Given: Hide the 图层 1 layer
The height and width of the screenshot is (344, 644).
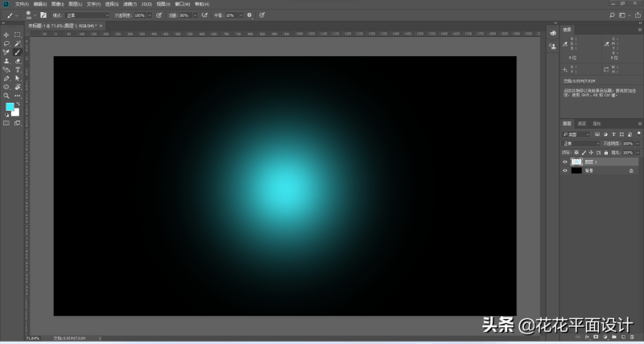Looking at the screenshot, I should pyautogui.click(x=565, y=162).
